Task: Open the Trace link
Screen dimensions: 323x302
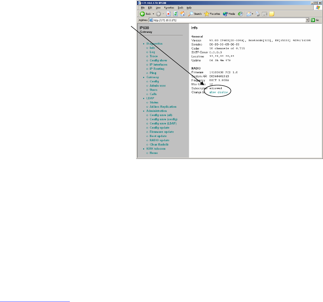Action: pos(153,56)
